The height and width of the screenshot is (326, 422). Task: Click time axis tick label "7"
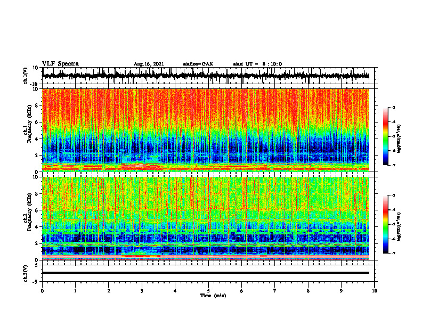click(x=275, y=291)
